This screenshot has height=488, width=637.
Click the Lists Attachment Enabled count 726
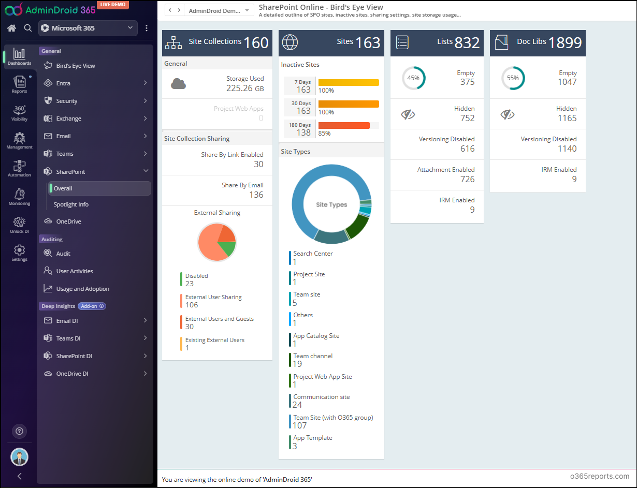(x=467, y=179)
